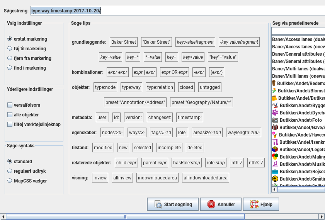Choose the 'MapCSS vælger' syntax option
Screen dimensions: 325x220
pyautogui.click(x=10, y=181)
